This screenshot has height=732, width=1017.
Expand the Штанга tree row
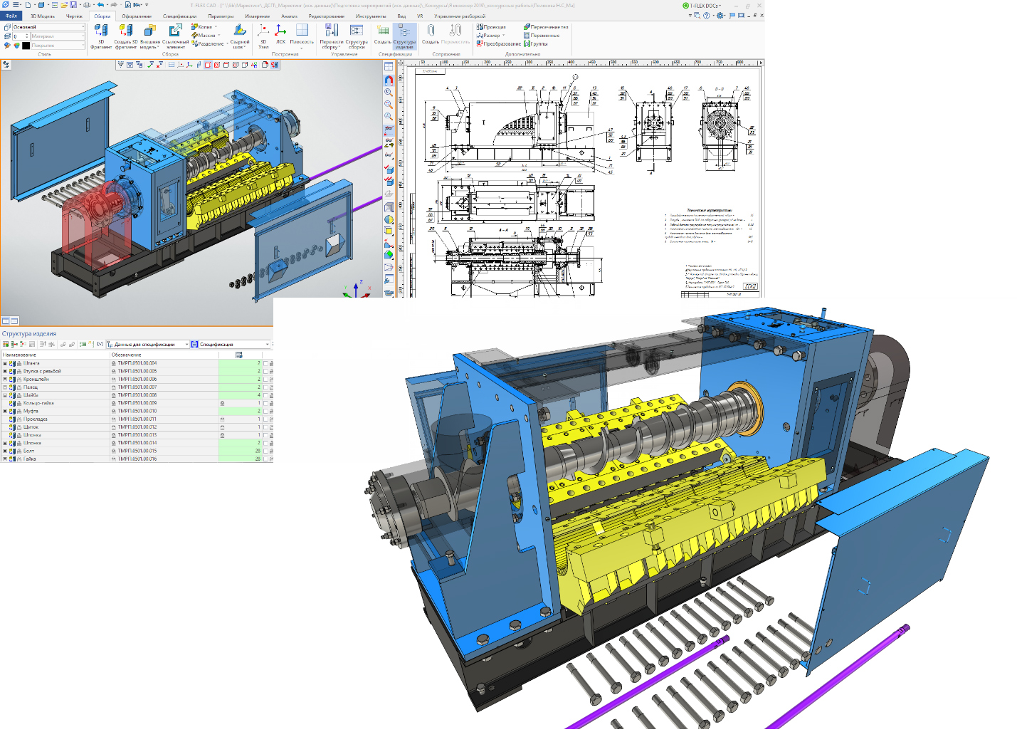pyautogui.click(x=5, y=363)
